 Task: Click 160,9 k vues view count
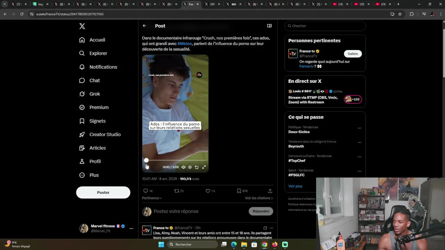[x=189, y=179]
